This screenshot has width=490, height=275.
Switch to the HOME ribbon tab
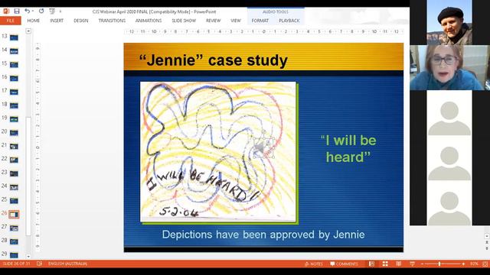pyautogui.click(x=34, y=21)
